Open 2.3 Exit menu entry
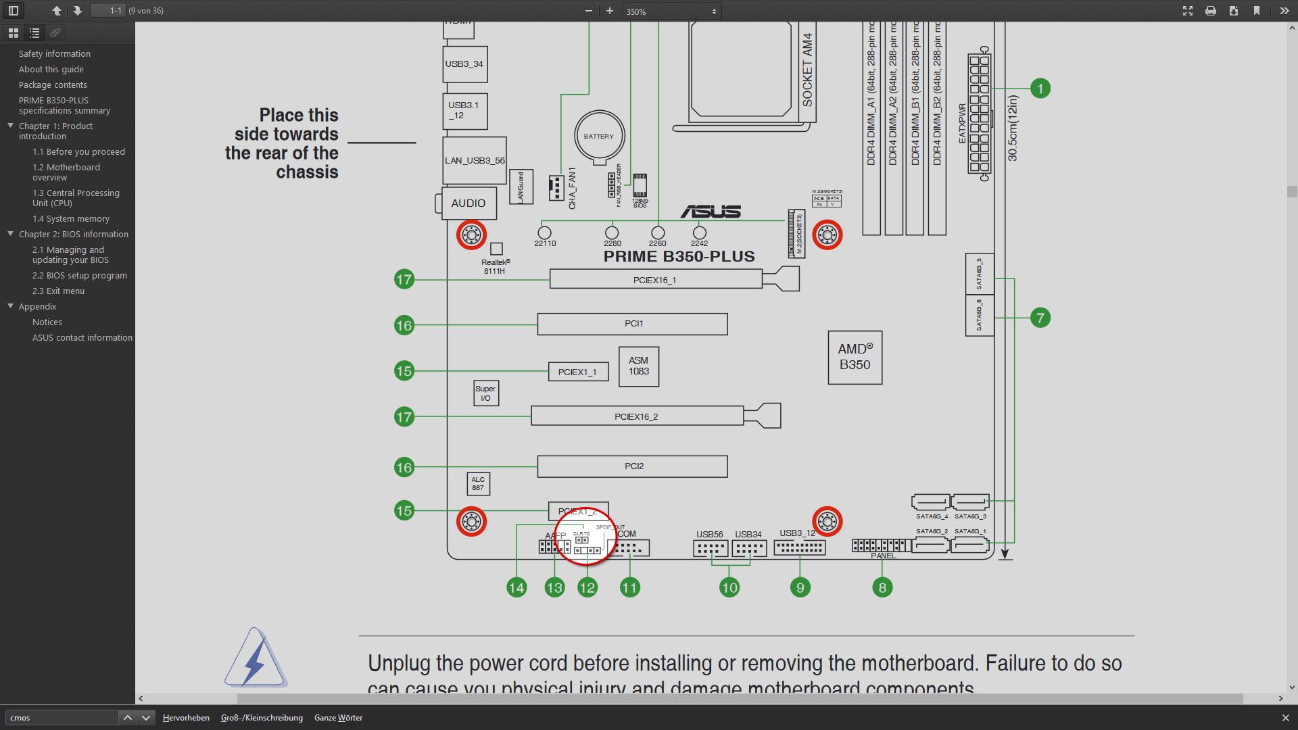Viewport: 1298px width, 730px height. (58, 291)
